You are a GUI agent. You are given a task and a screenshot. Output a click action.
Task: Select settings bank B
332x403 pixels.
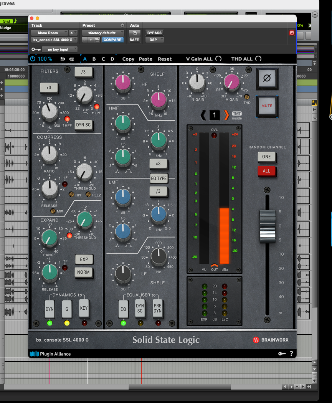[x=94, y=59]
